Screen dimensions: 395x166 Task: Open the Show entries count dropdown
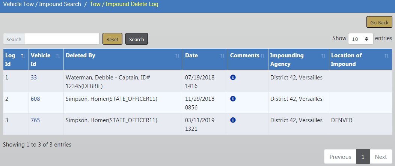pyautogui.click(x=360, y=39)
